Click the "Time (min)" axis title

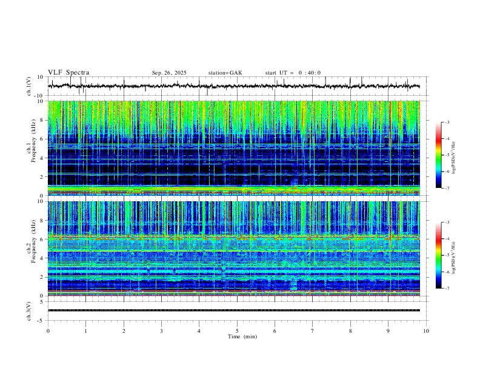click(242, 336)
